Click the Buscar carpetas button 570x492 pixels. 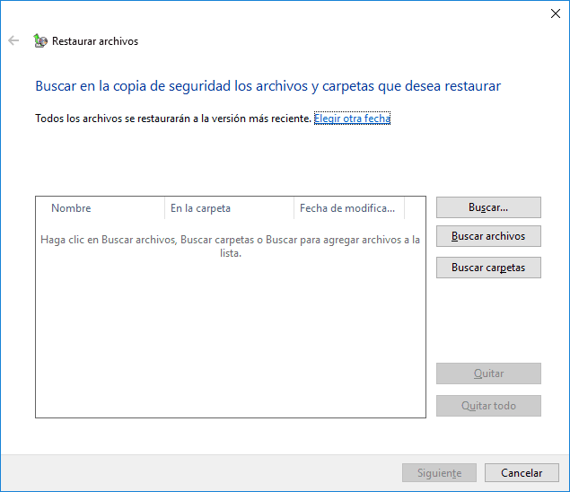488,268
